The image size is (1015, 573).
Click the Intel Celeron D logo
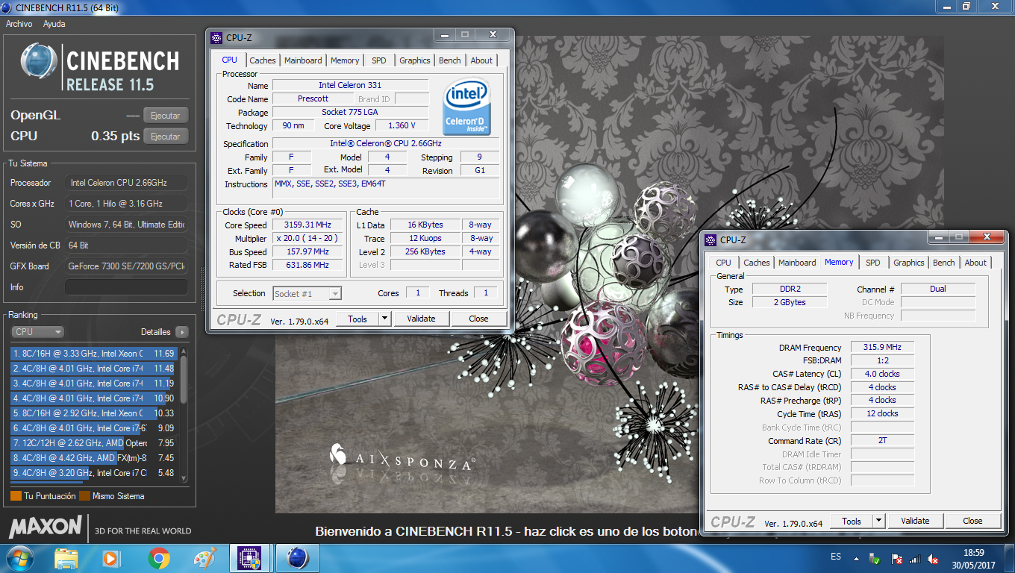point(467,107)
